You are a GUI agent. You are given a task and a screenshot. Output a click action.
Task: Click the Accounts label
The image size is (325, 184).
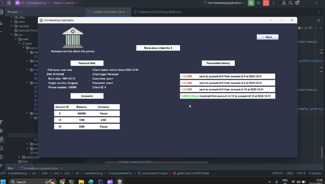[x=87, y=96]
